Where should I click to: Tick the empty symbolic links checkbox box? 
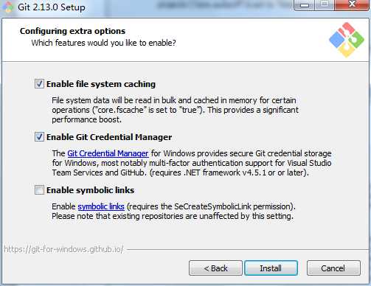click(39, 190)
